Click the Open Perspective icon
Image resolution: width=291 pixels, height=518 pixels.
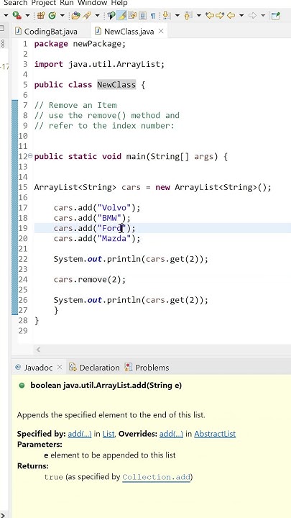point(275,15)
